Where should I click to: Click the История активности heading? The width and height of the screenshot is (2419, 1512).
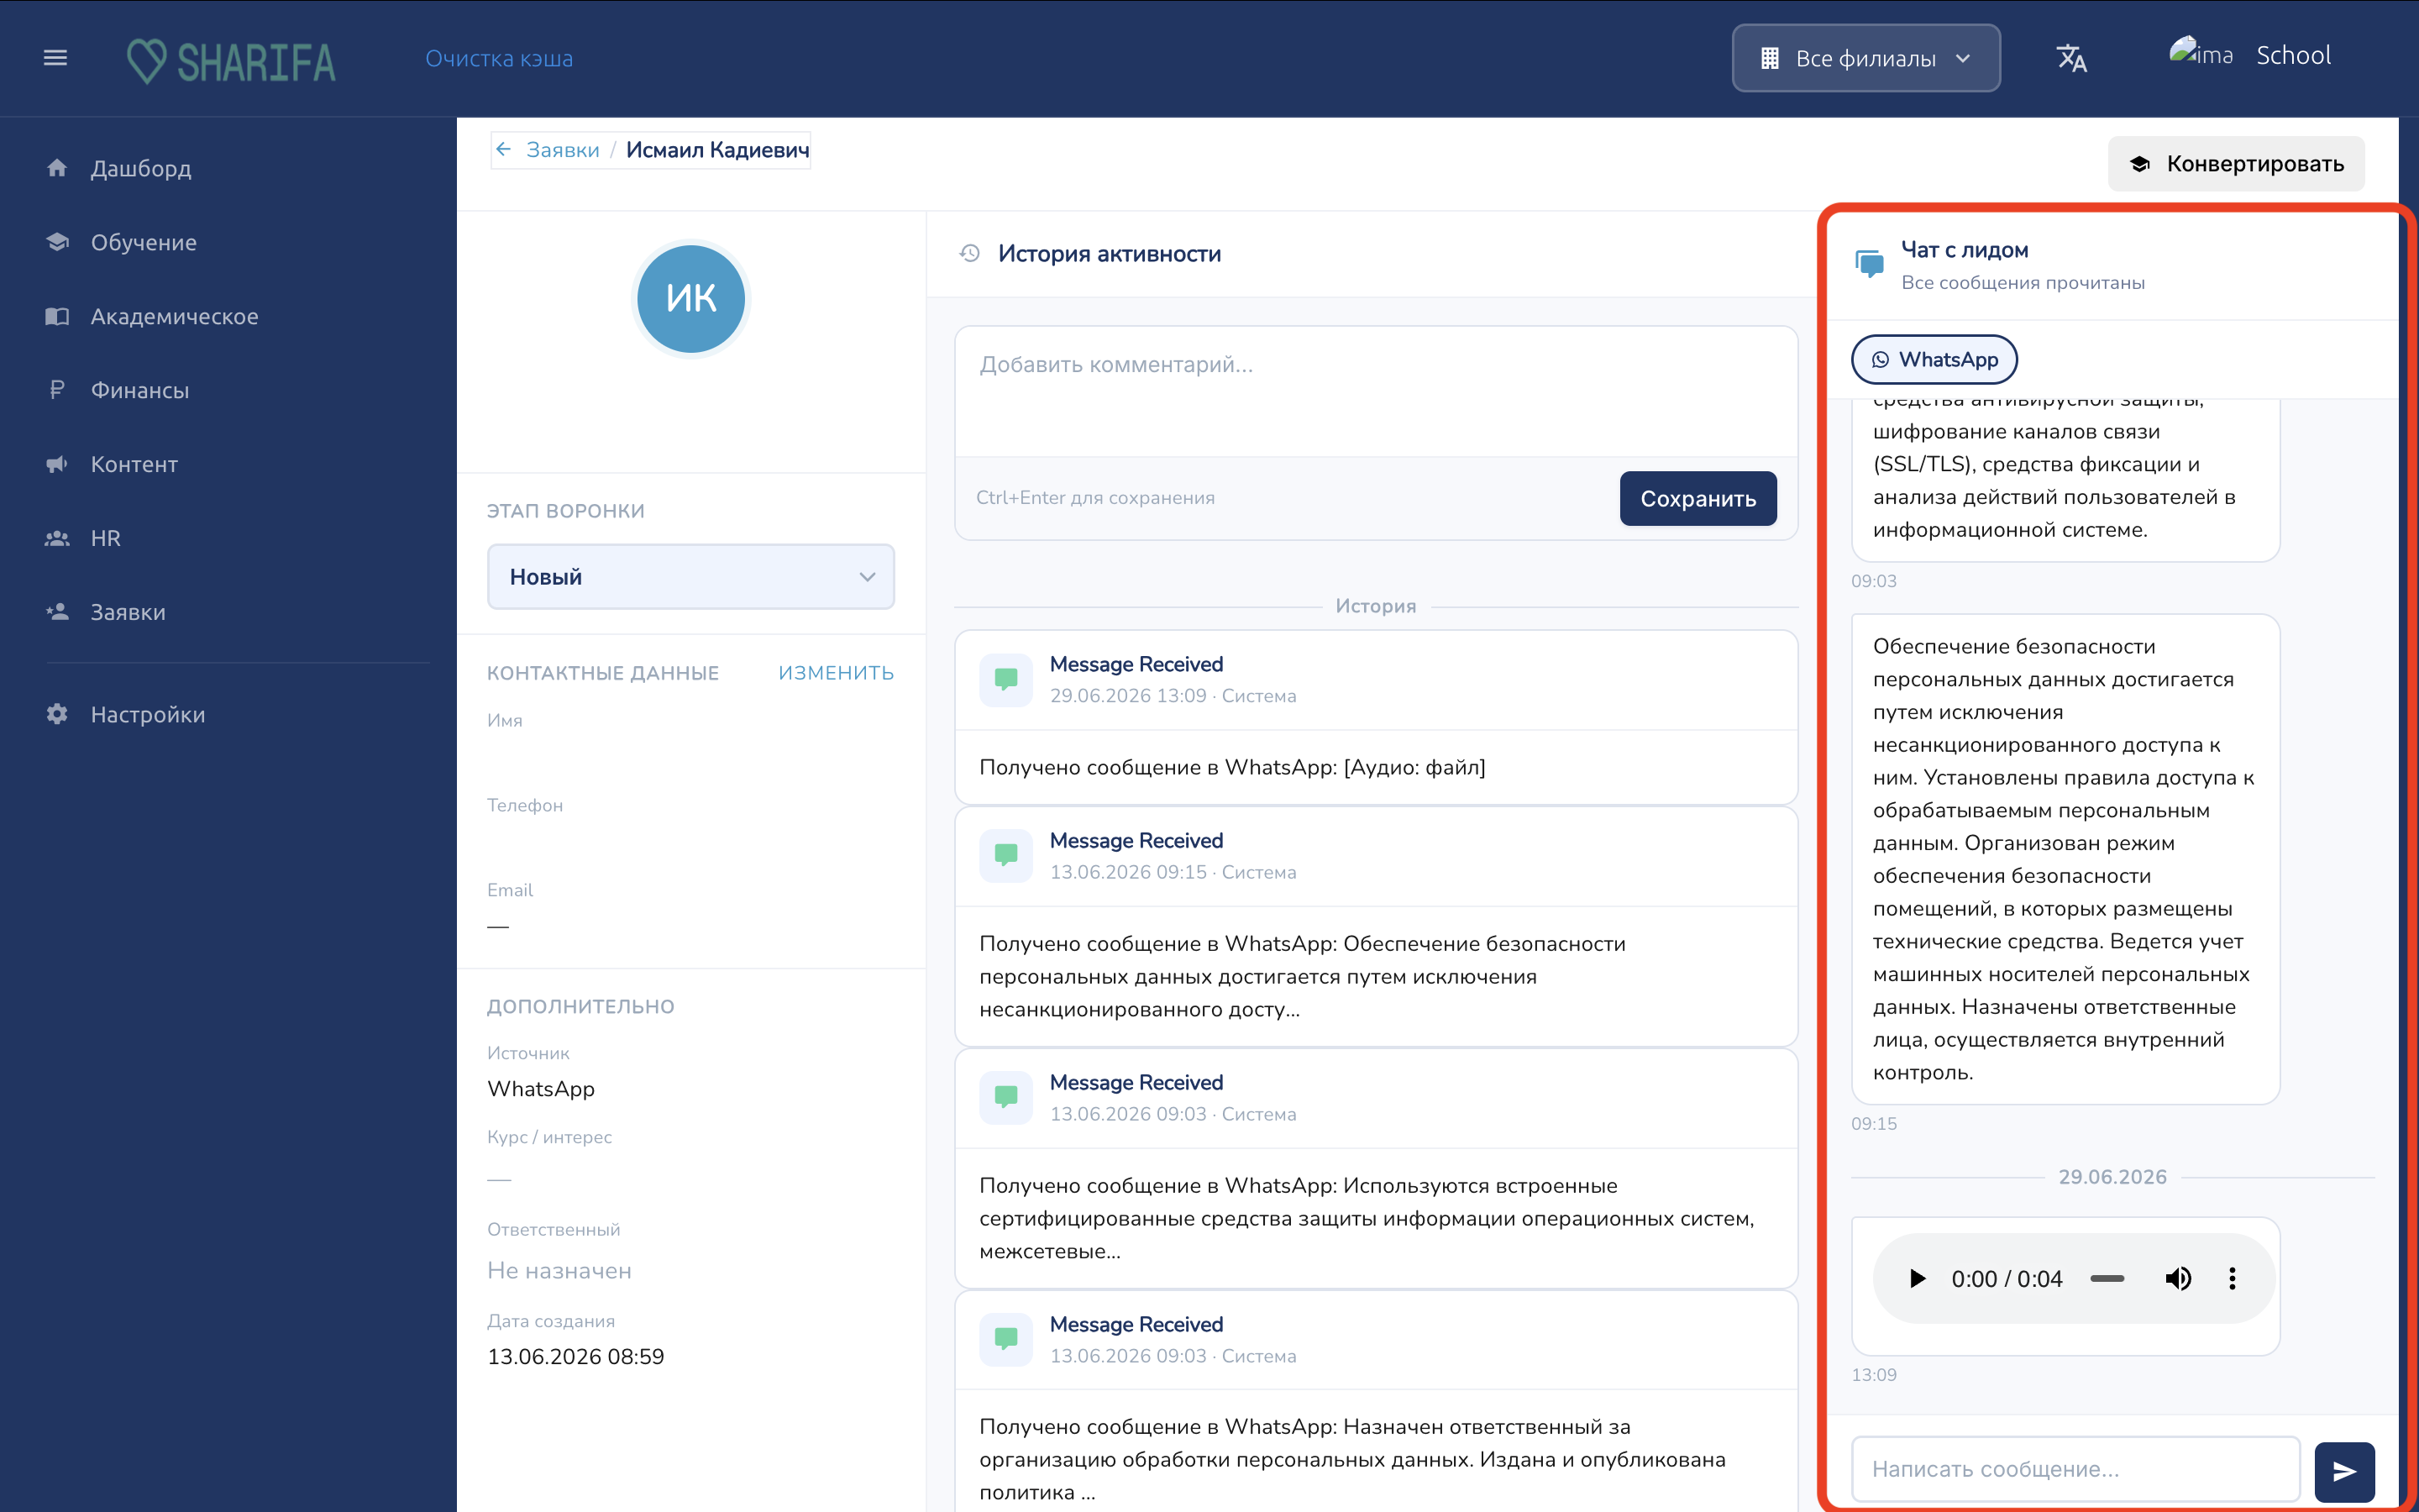point(1110,254)
